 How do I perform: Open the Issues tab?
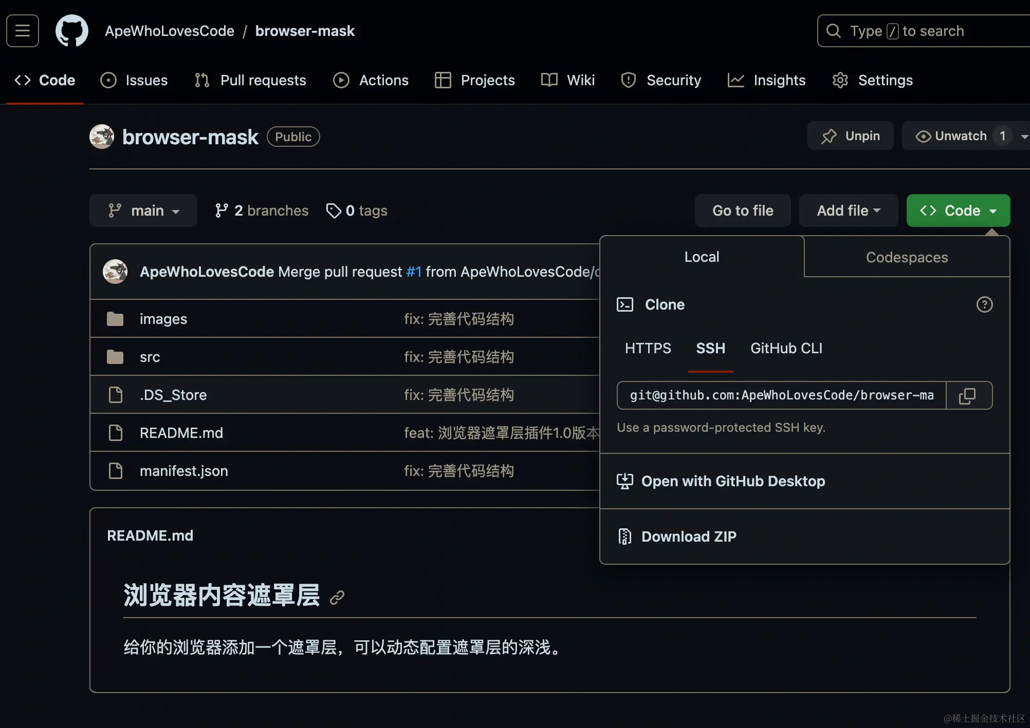134,80
